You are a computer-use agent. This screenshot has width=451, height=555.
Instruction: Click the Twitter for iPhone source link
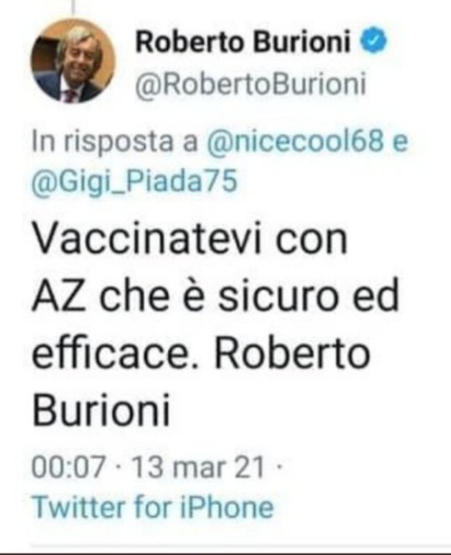point(153,506)
